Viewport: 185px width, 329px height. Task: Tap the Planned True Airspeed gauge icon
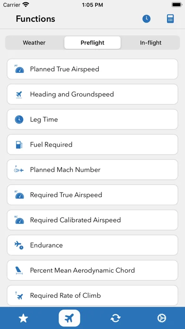(x=19, y=69)
